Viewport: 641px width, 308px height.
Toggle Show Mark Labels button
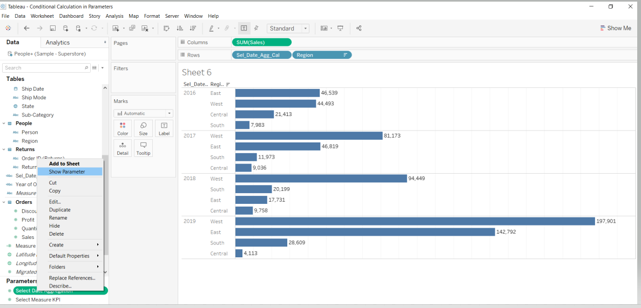pyautogui.click(x=244, y=28)
